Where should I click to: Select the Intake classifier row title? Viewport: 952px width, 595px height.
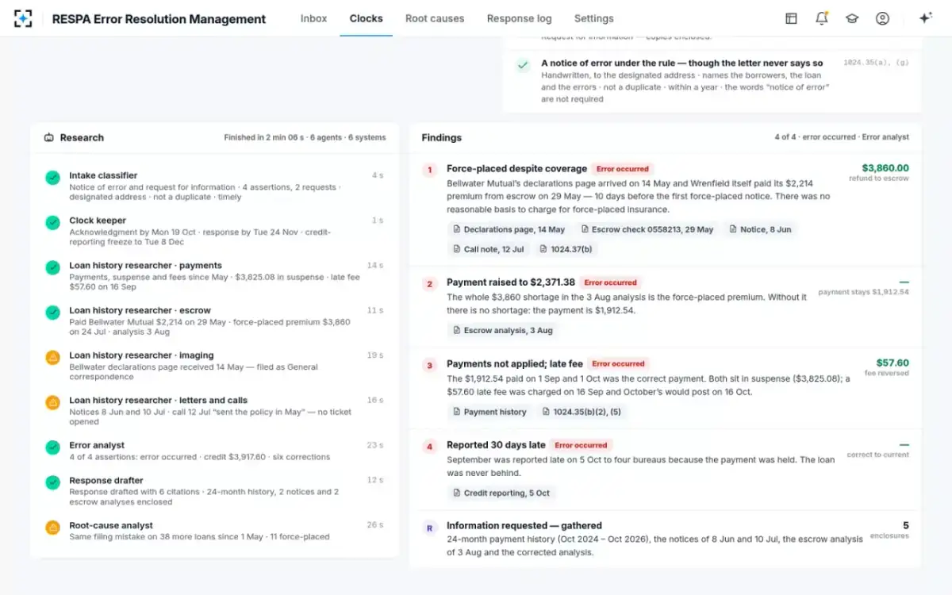coord(103,175)
